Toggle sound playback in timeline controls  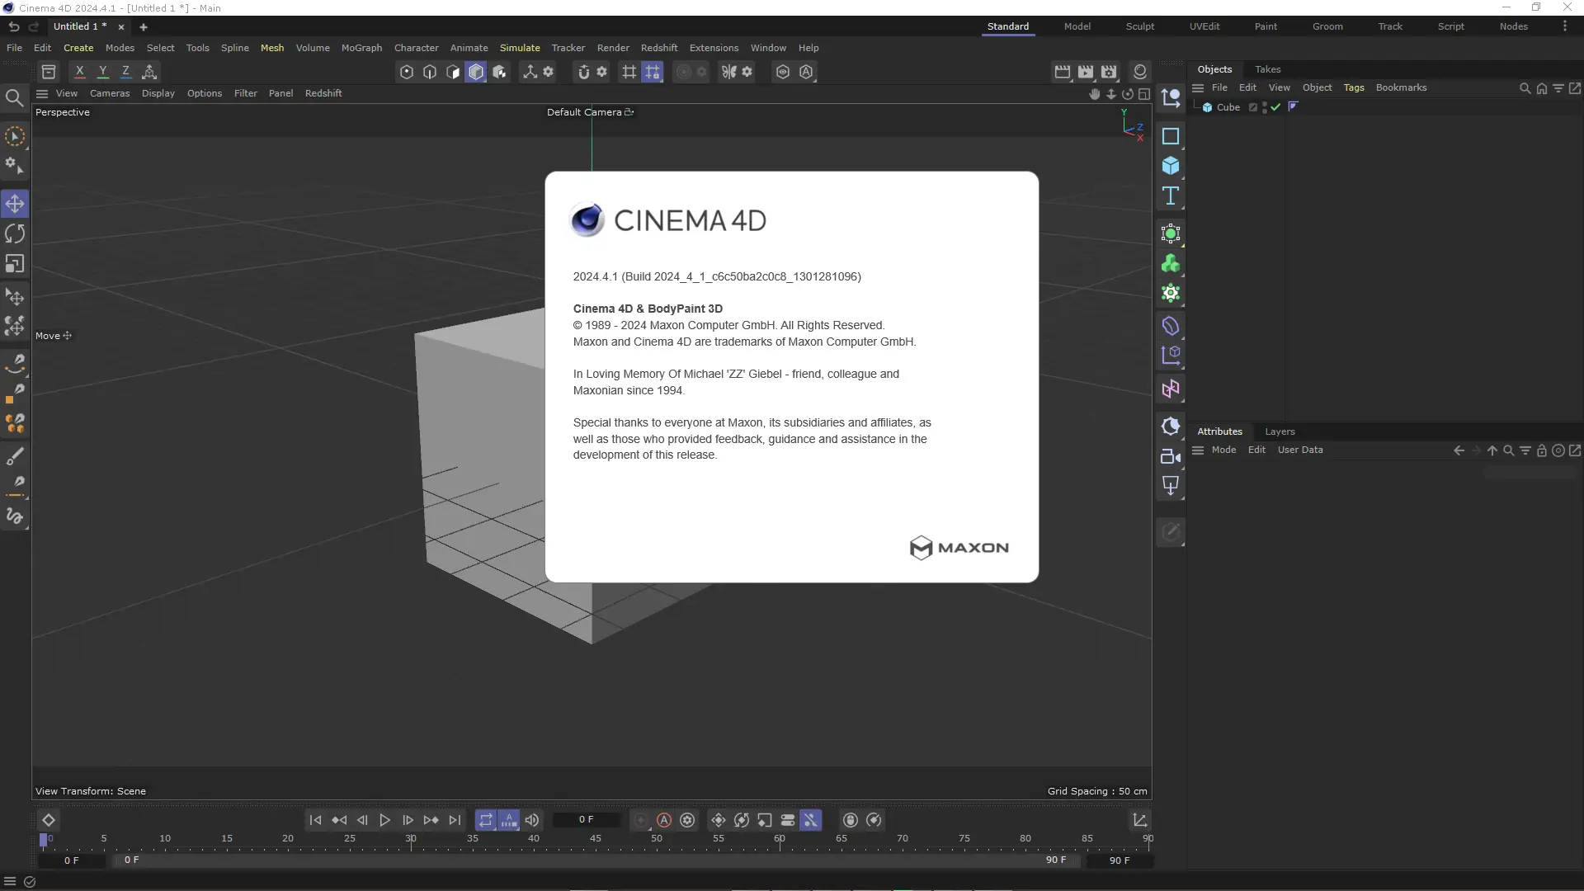pos(532,820)
